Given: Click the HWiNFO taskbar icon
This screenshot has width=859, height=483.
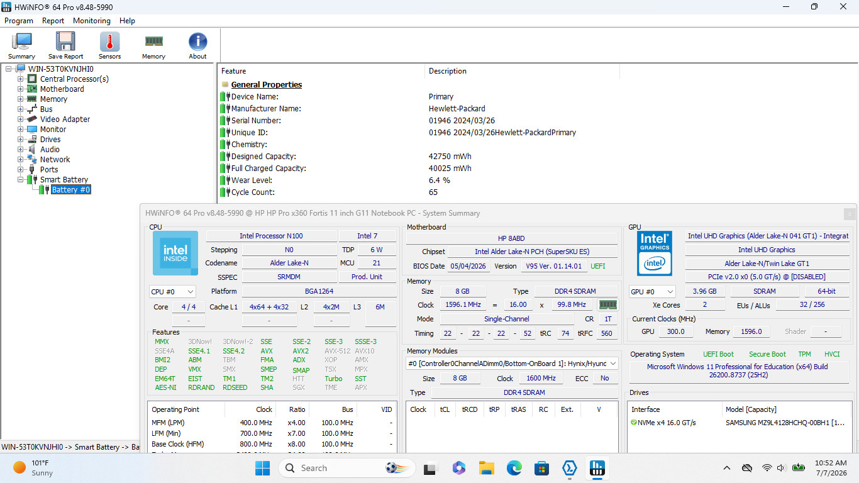Looking at the screenshot, I should [x=597, y=468].
